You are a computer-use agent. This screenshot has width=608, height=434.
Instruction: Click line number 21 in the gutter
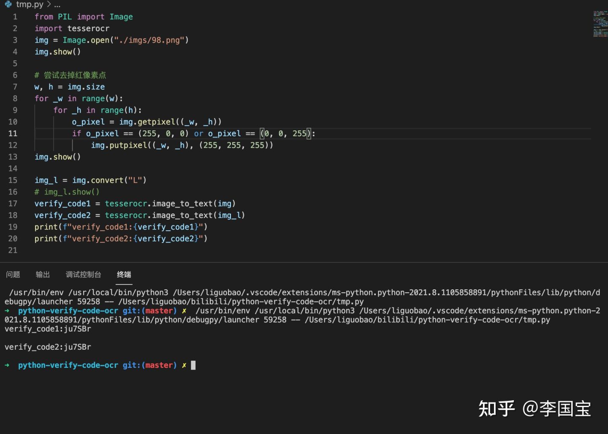pos(13,250)
